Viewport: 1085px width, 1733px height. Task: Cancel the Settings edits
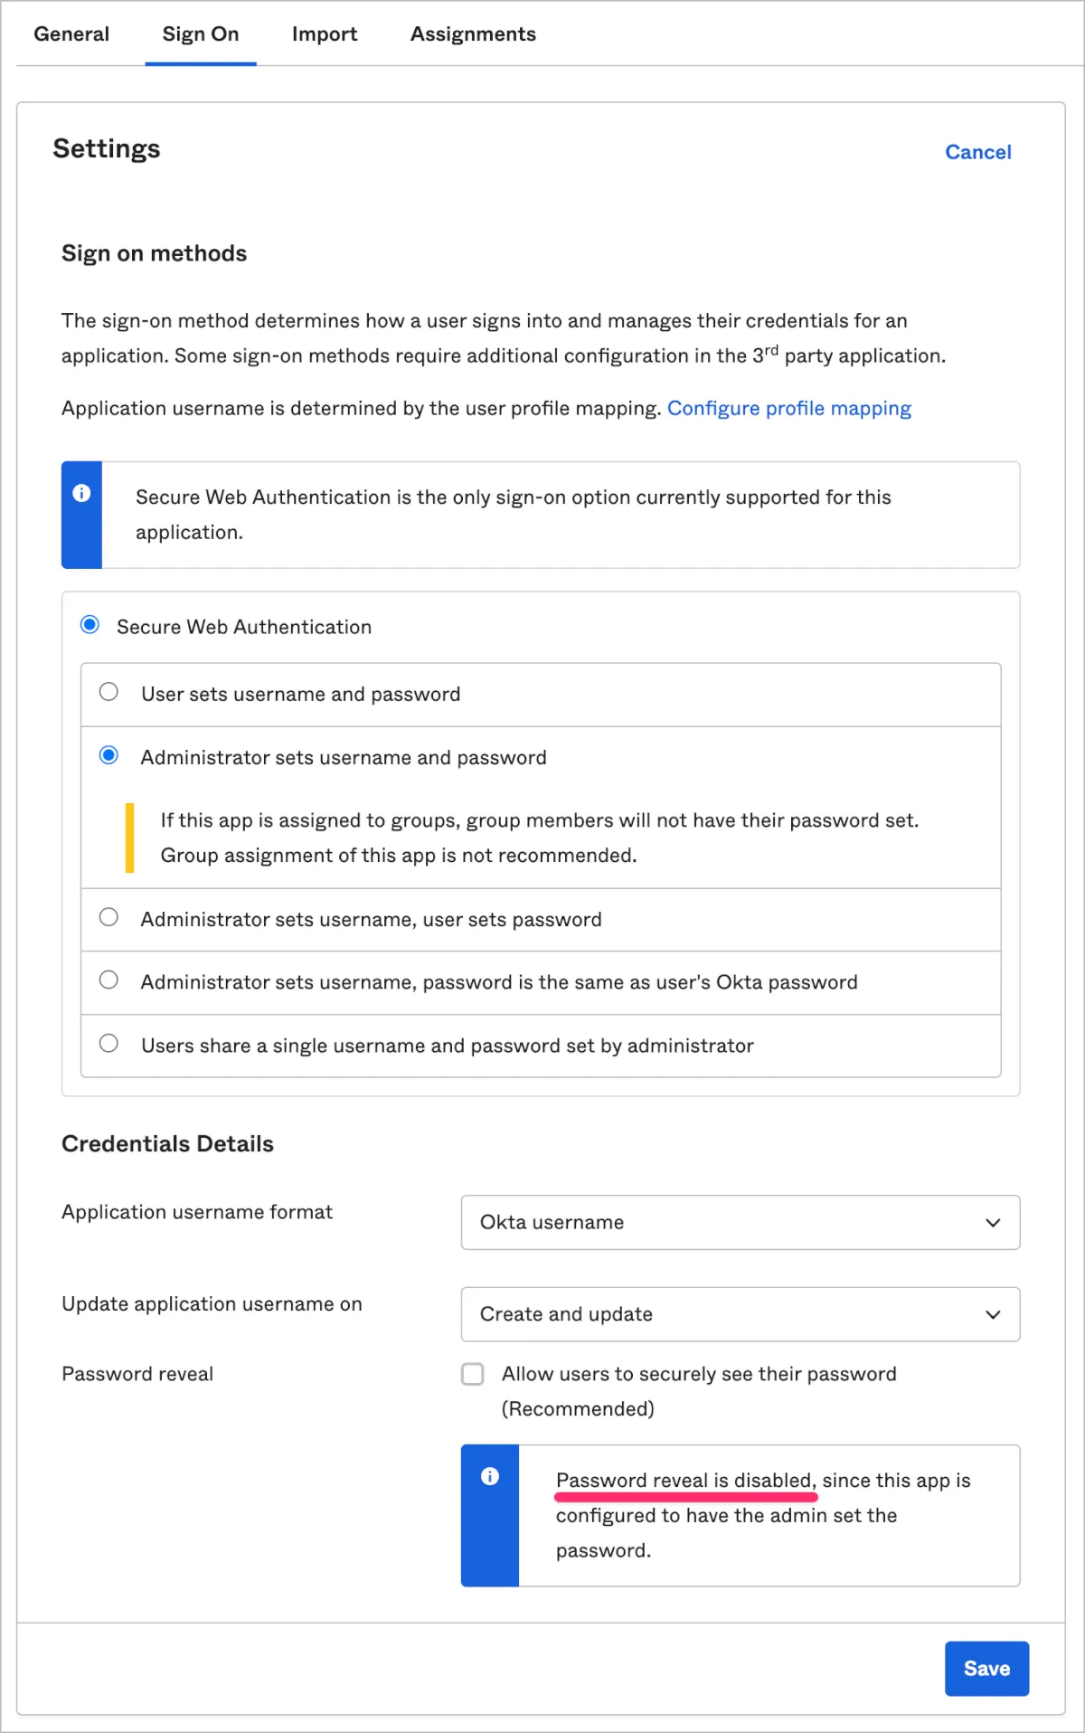pos(978,152)
